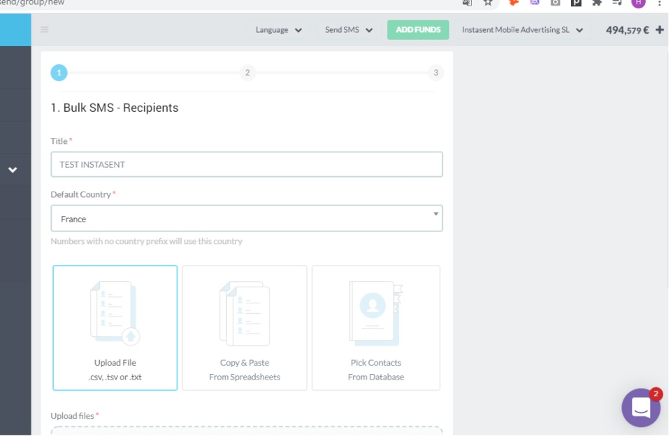The image size is (671, 439).
Task: Bookmark the page with the star icon
Action: pos(488,3)
